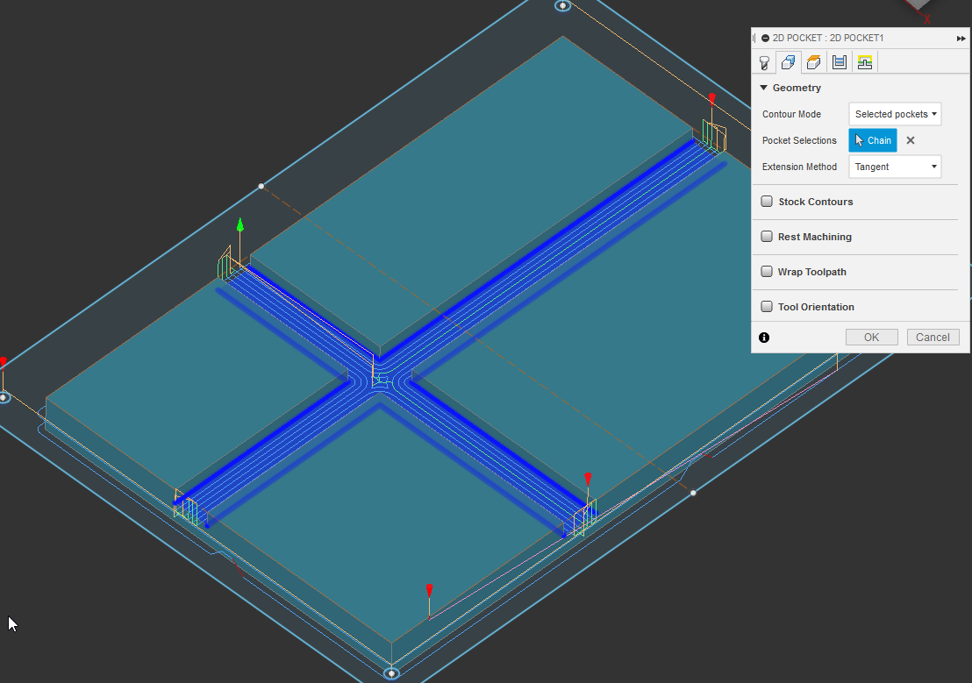Viewport: 972px width, 683px height.
Task: Open the Extension Method dropdown
Action: coord(894,167)
